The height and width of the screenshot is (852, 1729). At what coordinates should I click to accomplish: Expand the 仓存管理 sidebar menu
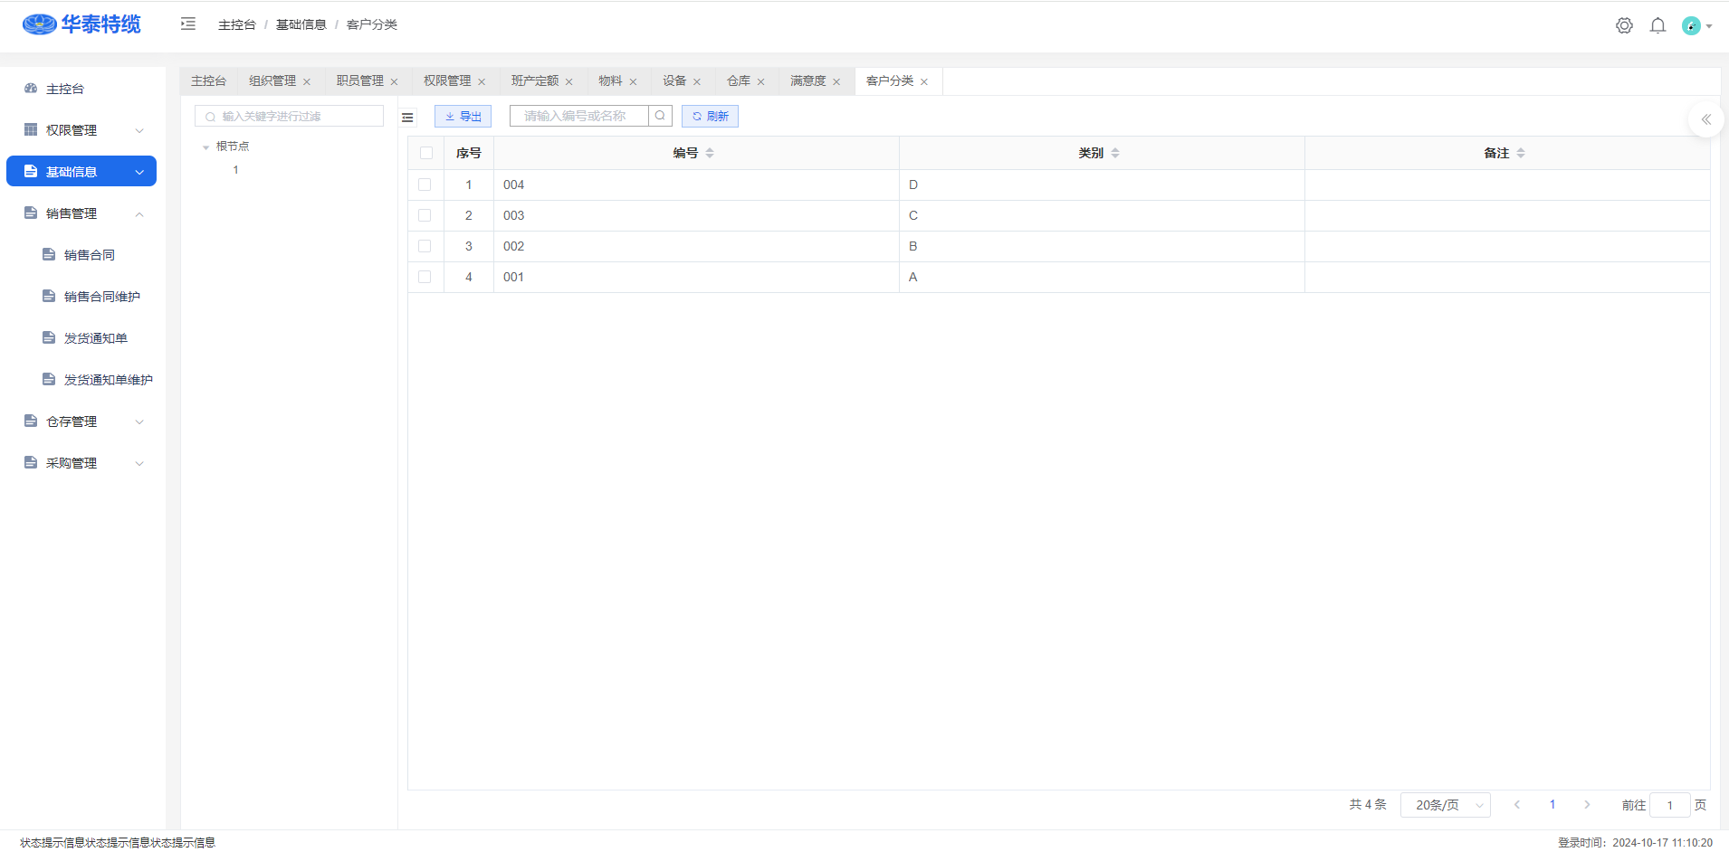(81, 421)
